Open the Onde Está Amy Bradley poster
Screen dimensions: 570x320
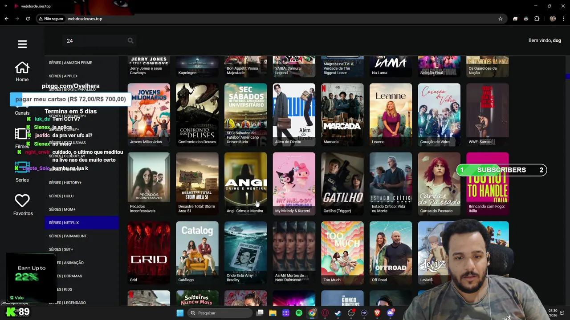click(x=245, y=252)
